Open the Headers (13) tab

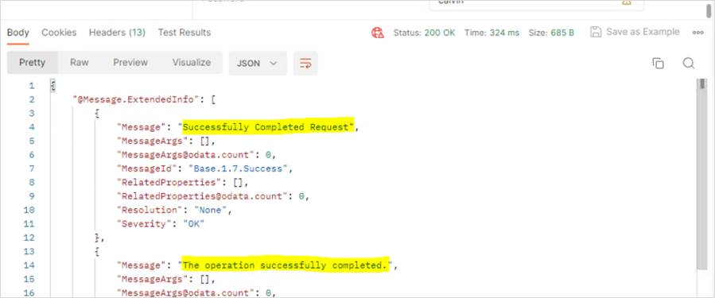(117, 33)
